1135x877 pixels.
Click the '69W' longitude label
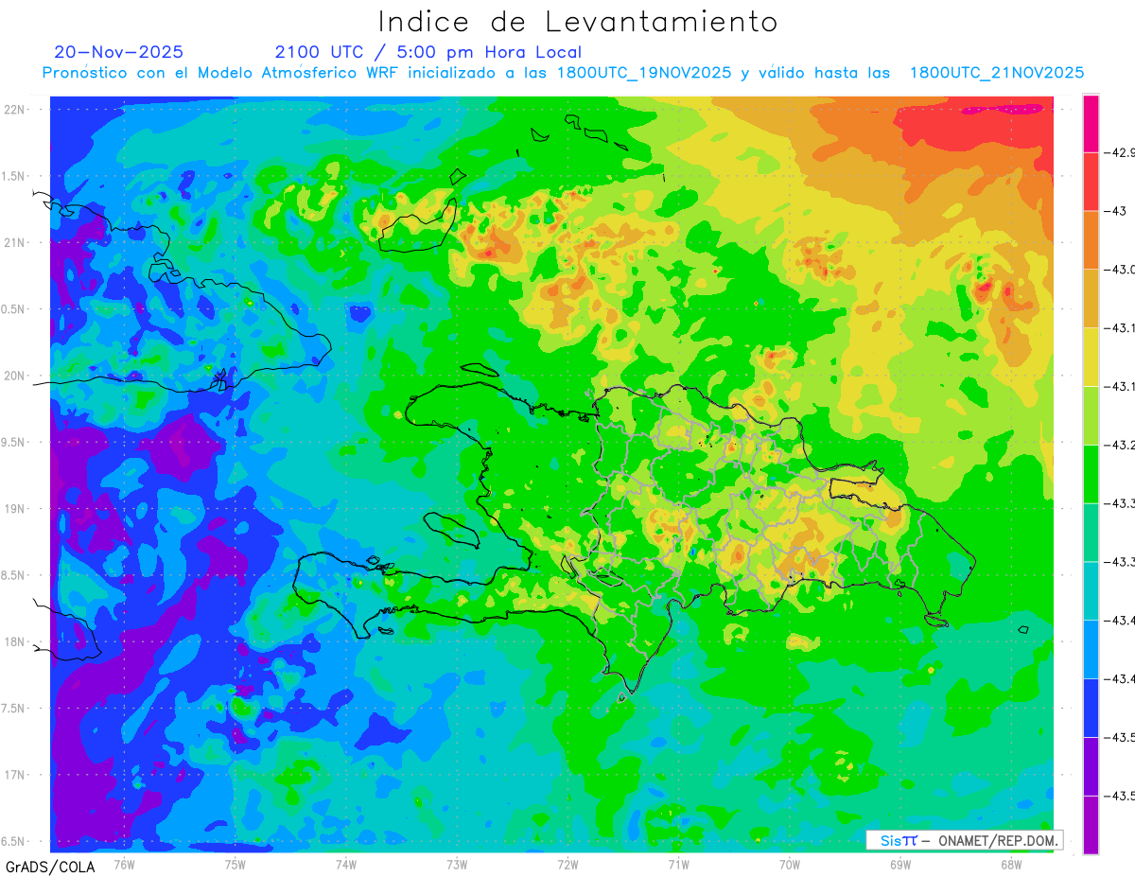[899, 864]
